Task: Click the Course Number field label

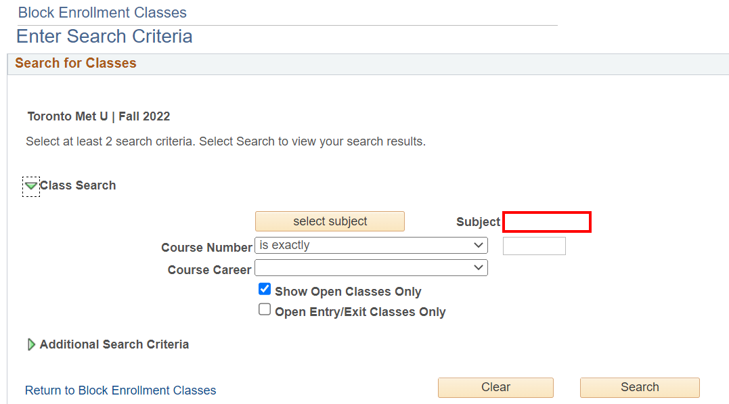Action: click(x=206, y=248)
